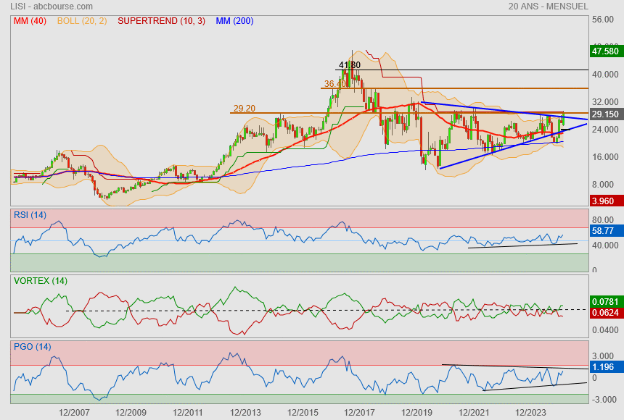Click the 32.000 price axis label
This screenshot has width=624, height=420.
pos(605,101)
